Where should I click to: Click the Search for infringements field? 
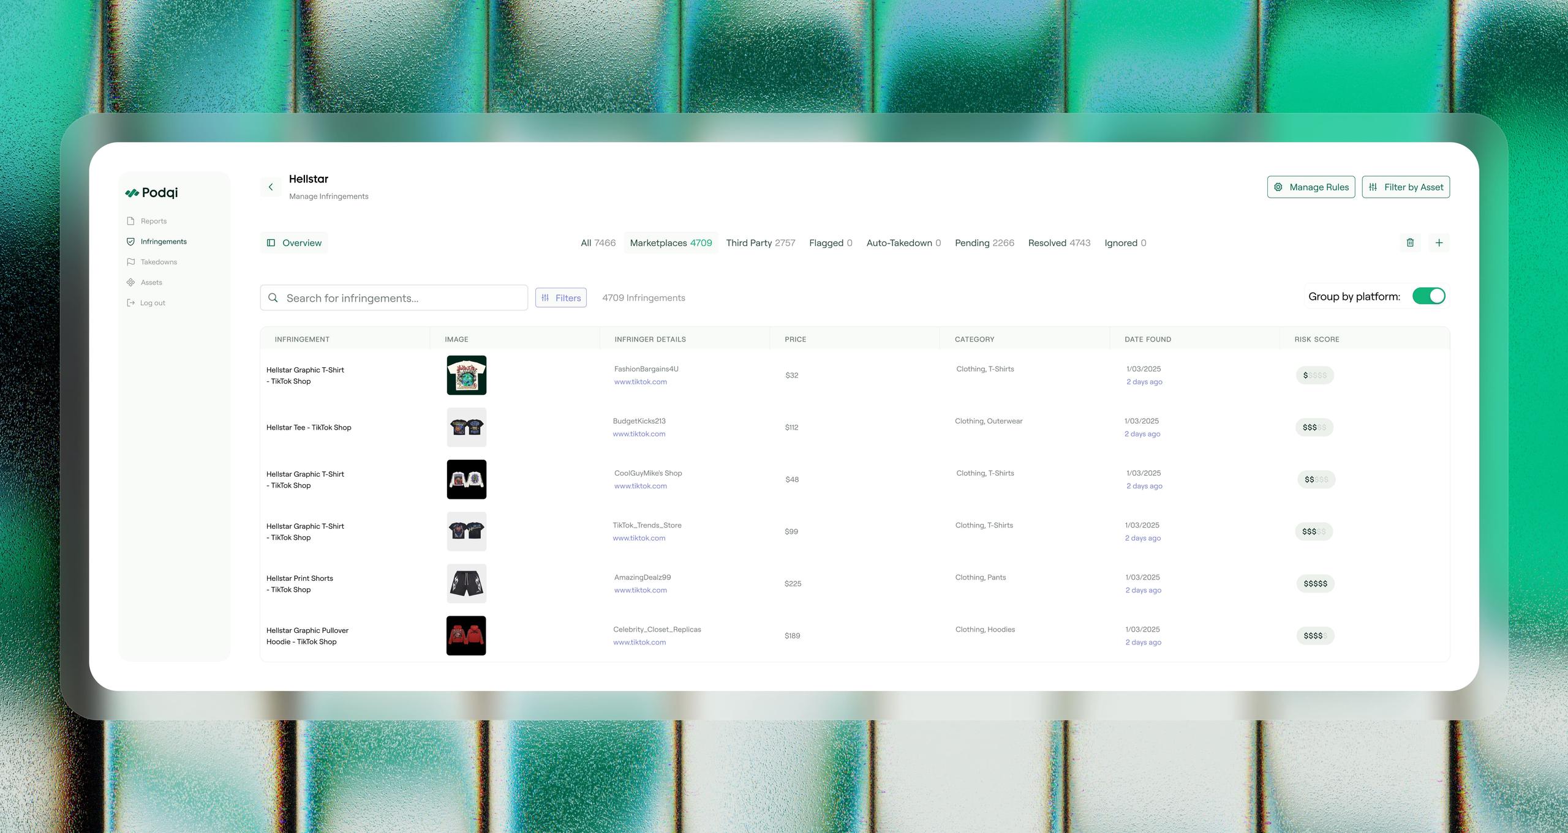394,298
